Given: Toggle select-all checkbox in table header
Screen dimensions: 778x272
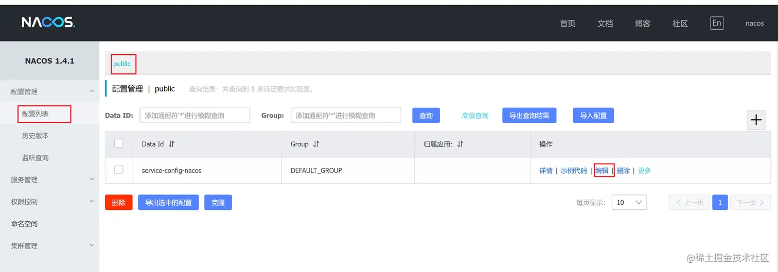Looking at the screenshot, I should pos(119,143).
